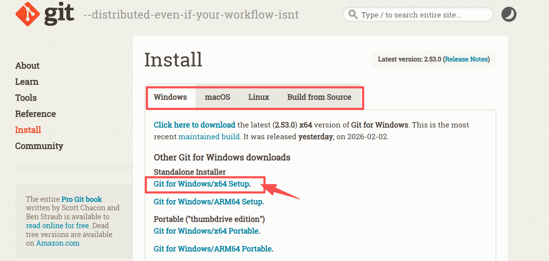Download Git for Windows/ARM64 Setup
Viewport: 549px width, 261px height.
[208, 202]
